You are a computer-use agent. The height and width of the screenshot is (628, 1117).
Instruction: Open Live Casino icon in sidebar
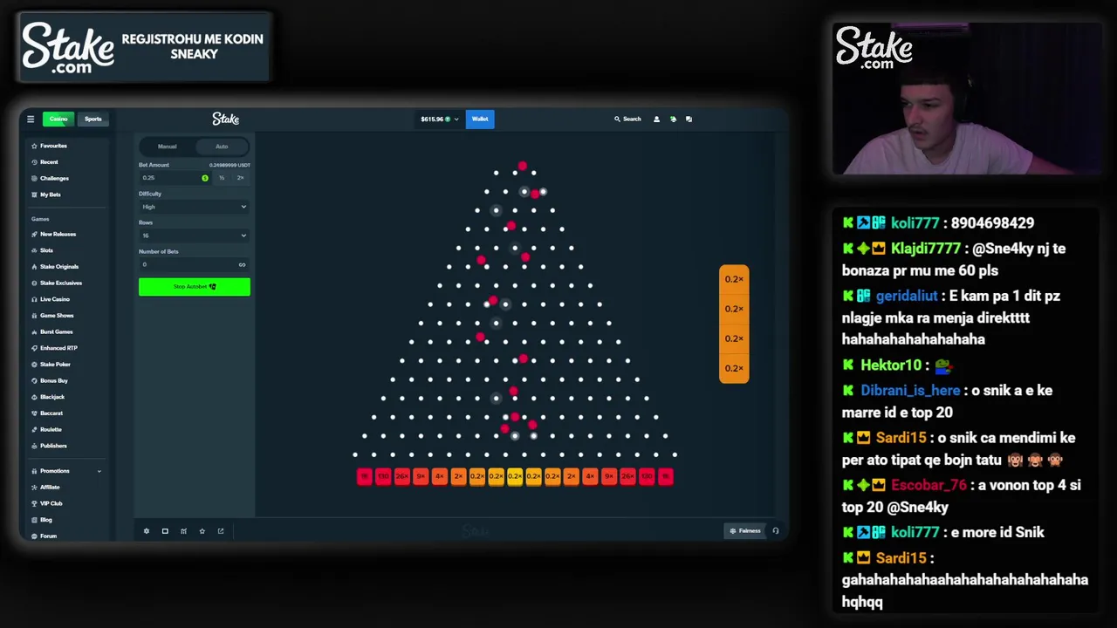34,299
